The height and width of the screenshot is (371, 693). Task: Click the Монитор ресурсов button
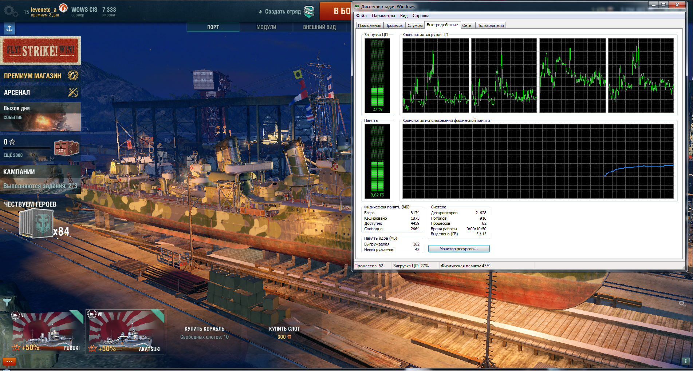tap(458, 249)
